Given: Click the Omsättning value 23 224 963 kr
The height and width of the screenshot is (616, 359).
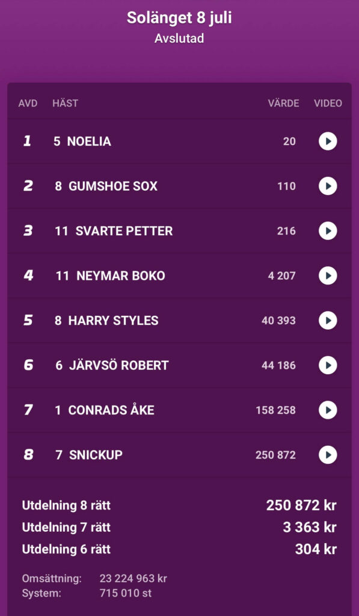Looking at the screenshot, I should click(x=133, y=578).
